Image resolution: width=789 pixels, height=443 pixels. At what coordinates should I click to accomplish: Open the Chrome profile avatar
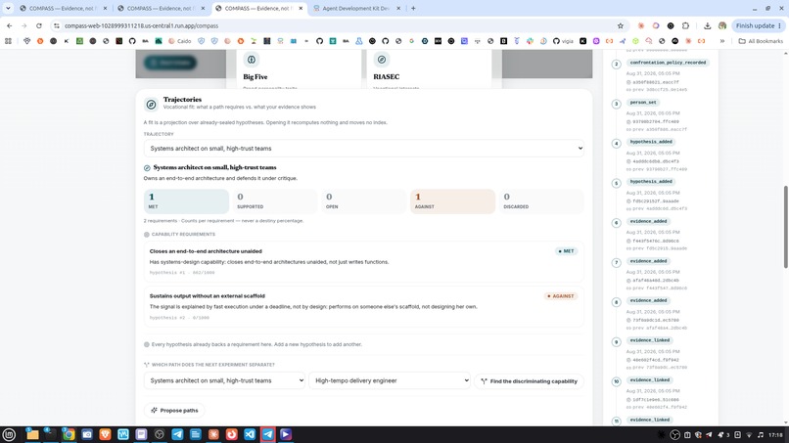(722, 25)
